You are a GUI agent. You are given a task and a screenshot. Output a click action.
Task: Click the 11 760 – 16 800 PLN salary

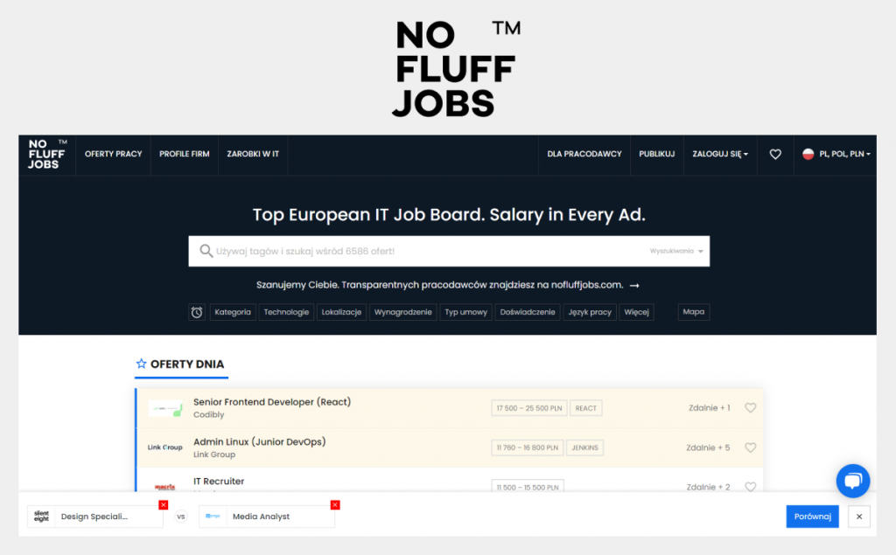(x=528, y=447)
